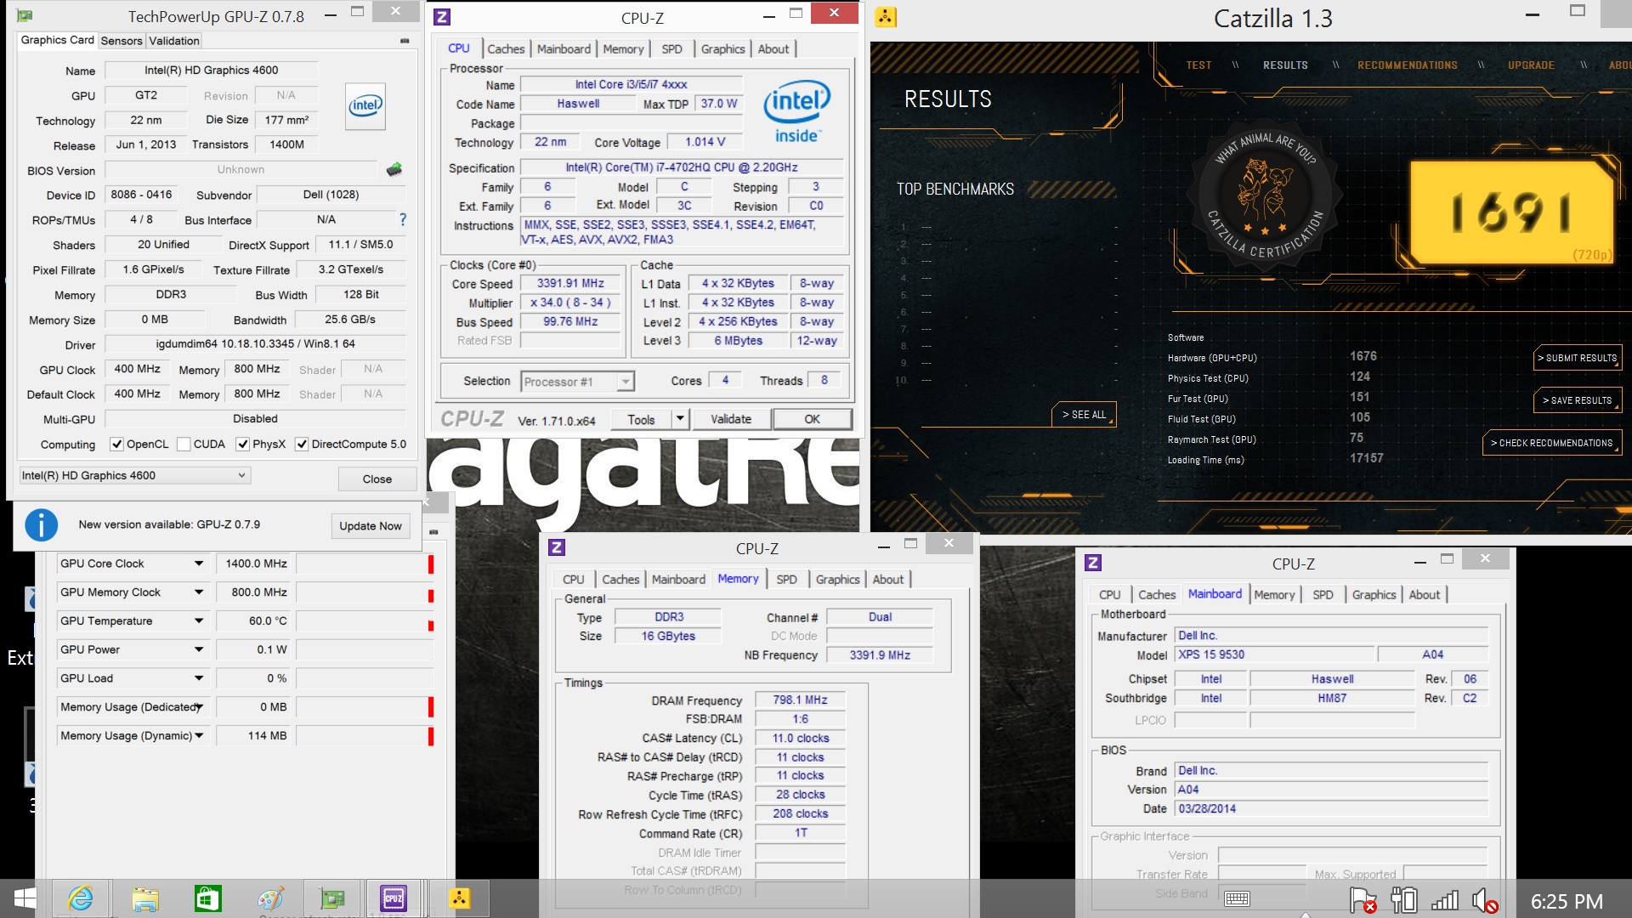
Task: Click SUBMIT RESULTS in Catzilla
Action: pyautogui.click(x=1577, y=358)
